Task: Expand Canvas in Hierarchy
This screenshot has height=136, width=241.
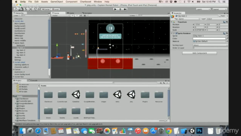Action: pyautogui.click(x=14, y=70)
